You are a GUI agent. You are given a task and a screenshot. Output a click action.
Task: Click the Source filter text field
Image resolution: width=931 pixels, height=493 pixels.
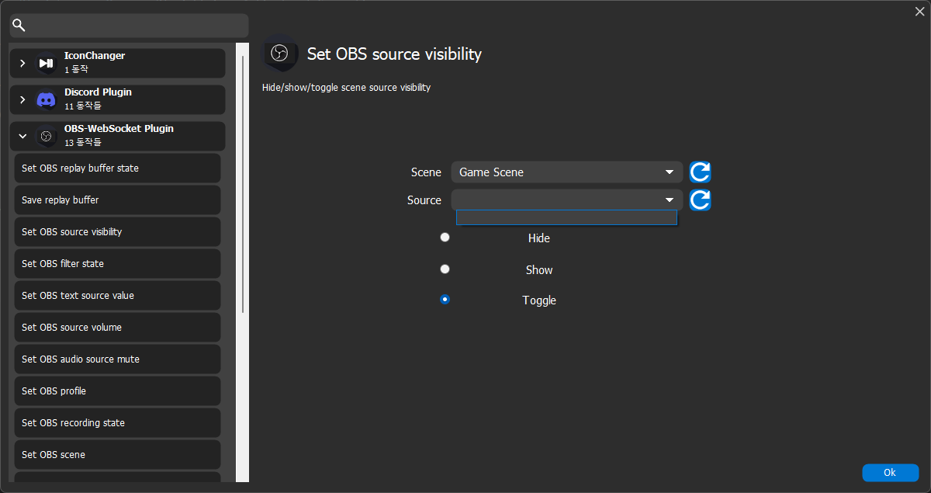[x=566, y=217]
